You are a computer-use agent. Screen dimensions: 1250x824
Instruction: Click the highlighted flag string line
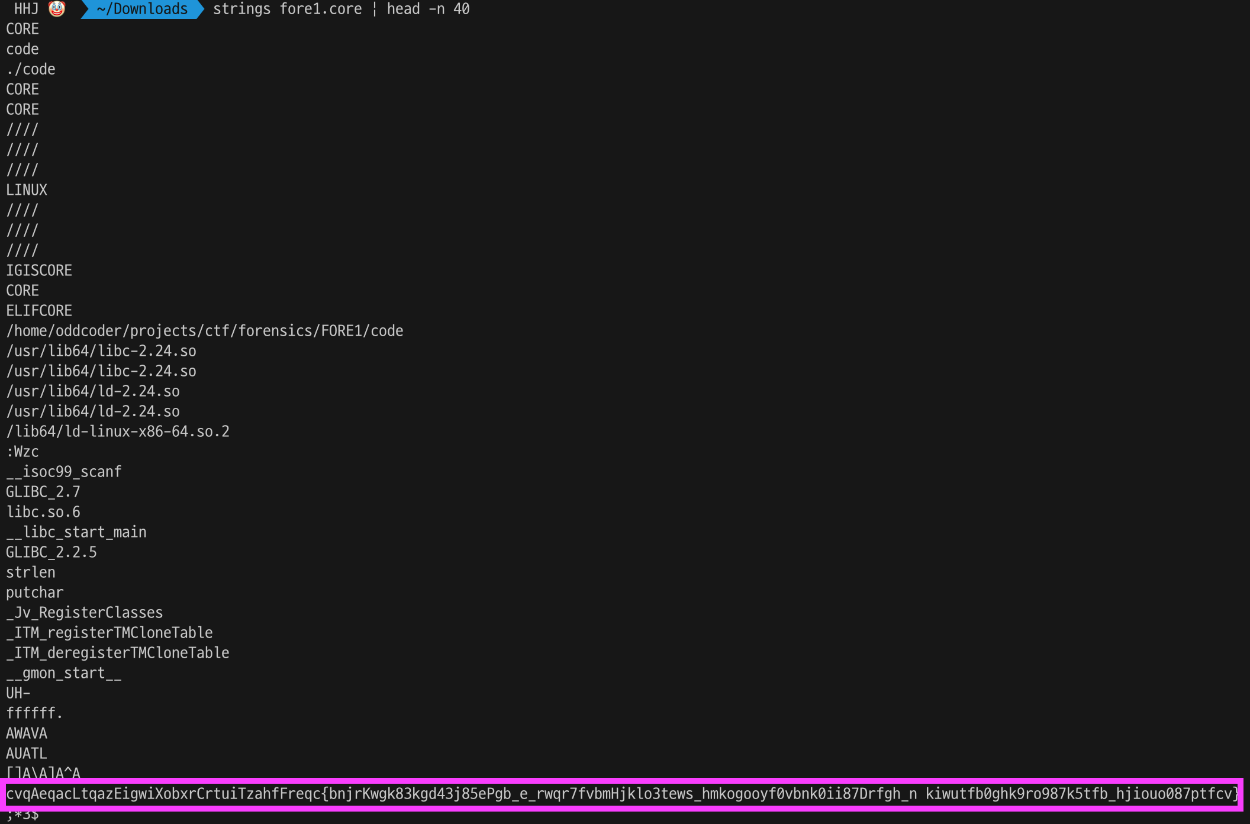[621, 794]
